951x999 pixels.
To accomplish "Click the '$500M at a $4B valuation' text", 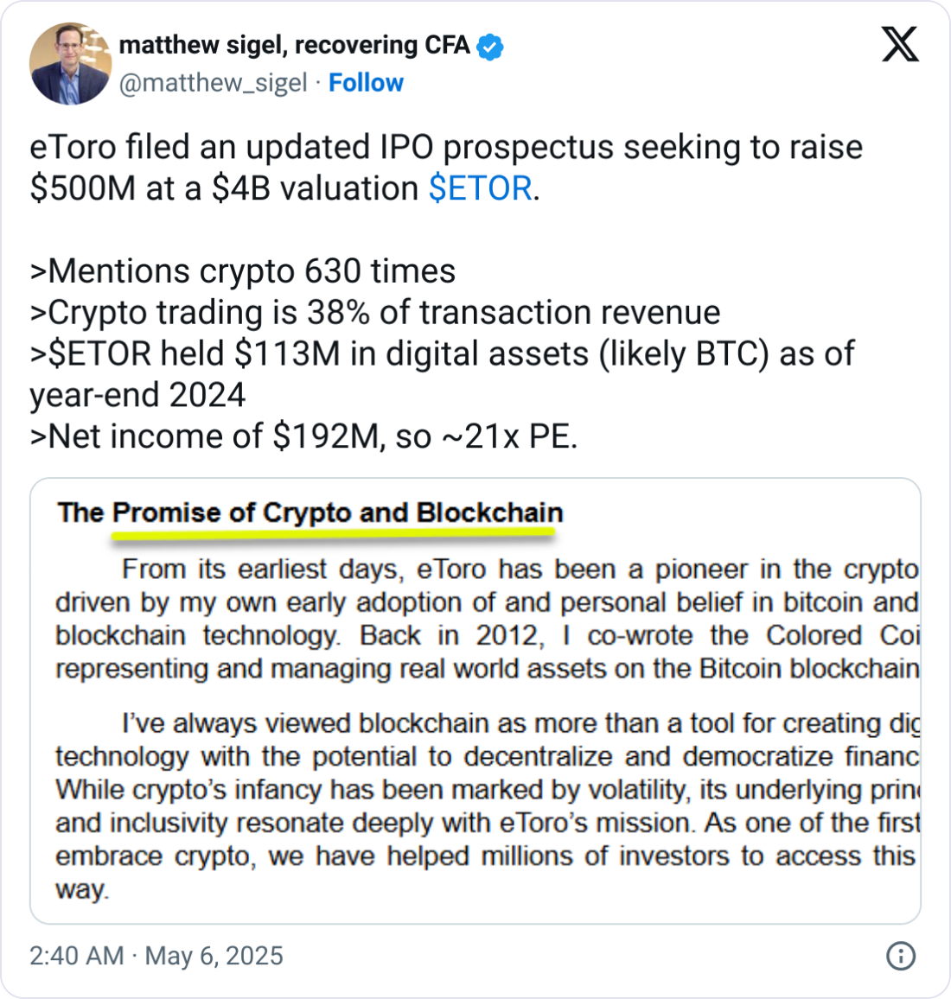I will click(225, 188).
